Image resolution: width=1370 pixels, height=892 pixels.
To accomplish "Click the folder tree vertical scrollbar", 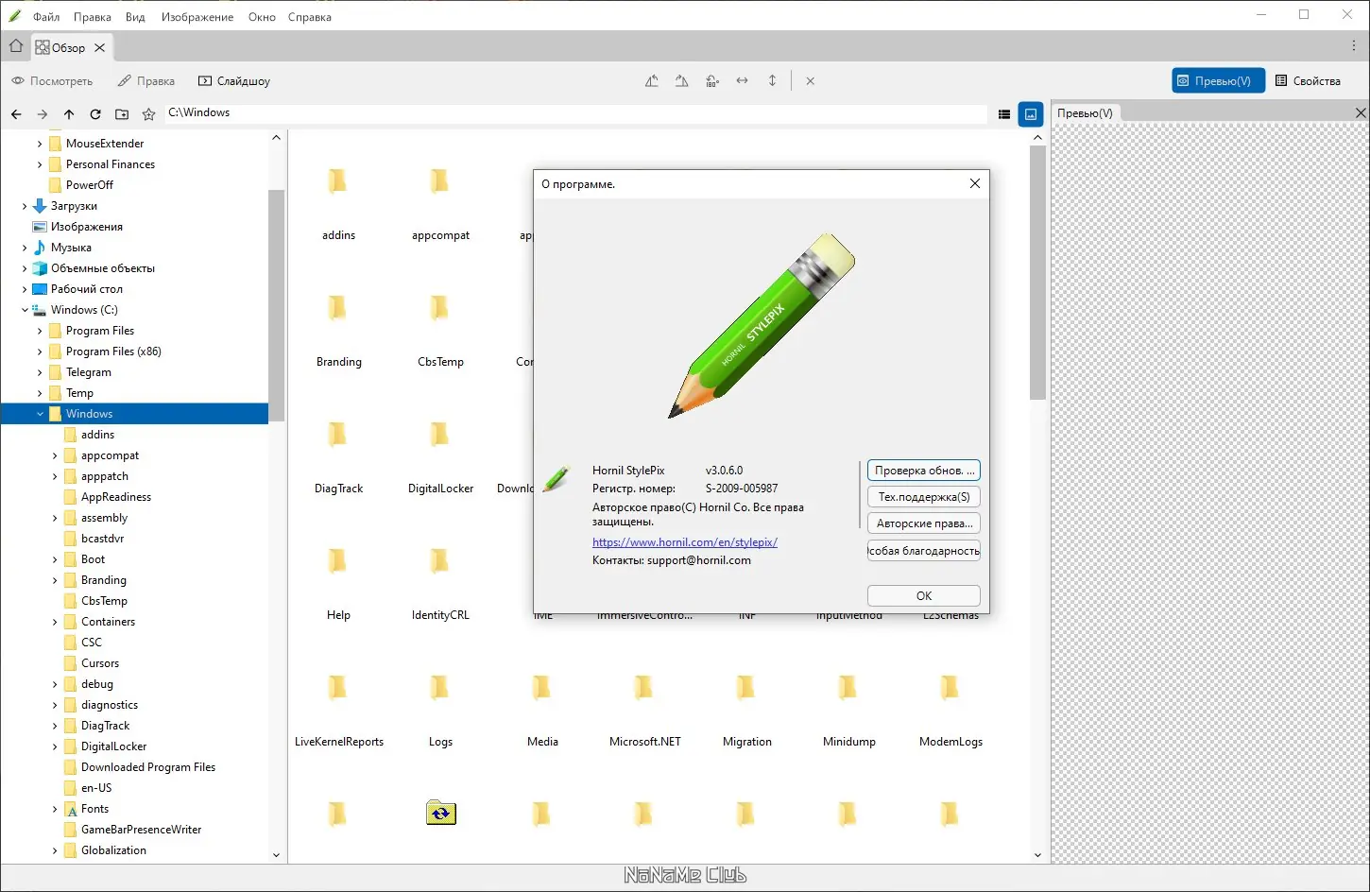I will click(276, 307).
